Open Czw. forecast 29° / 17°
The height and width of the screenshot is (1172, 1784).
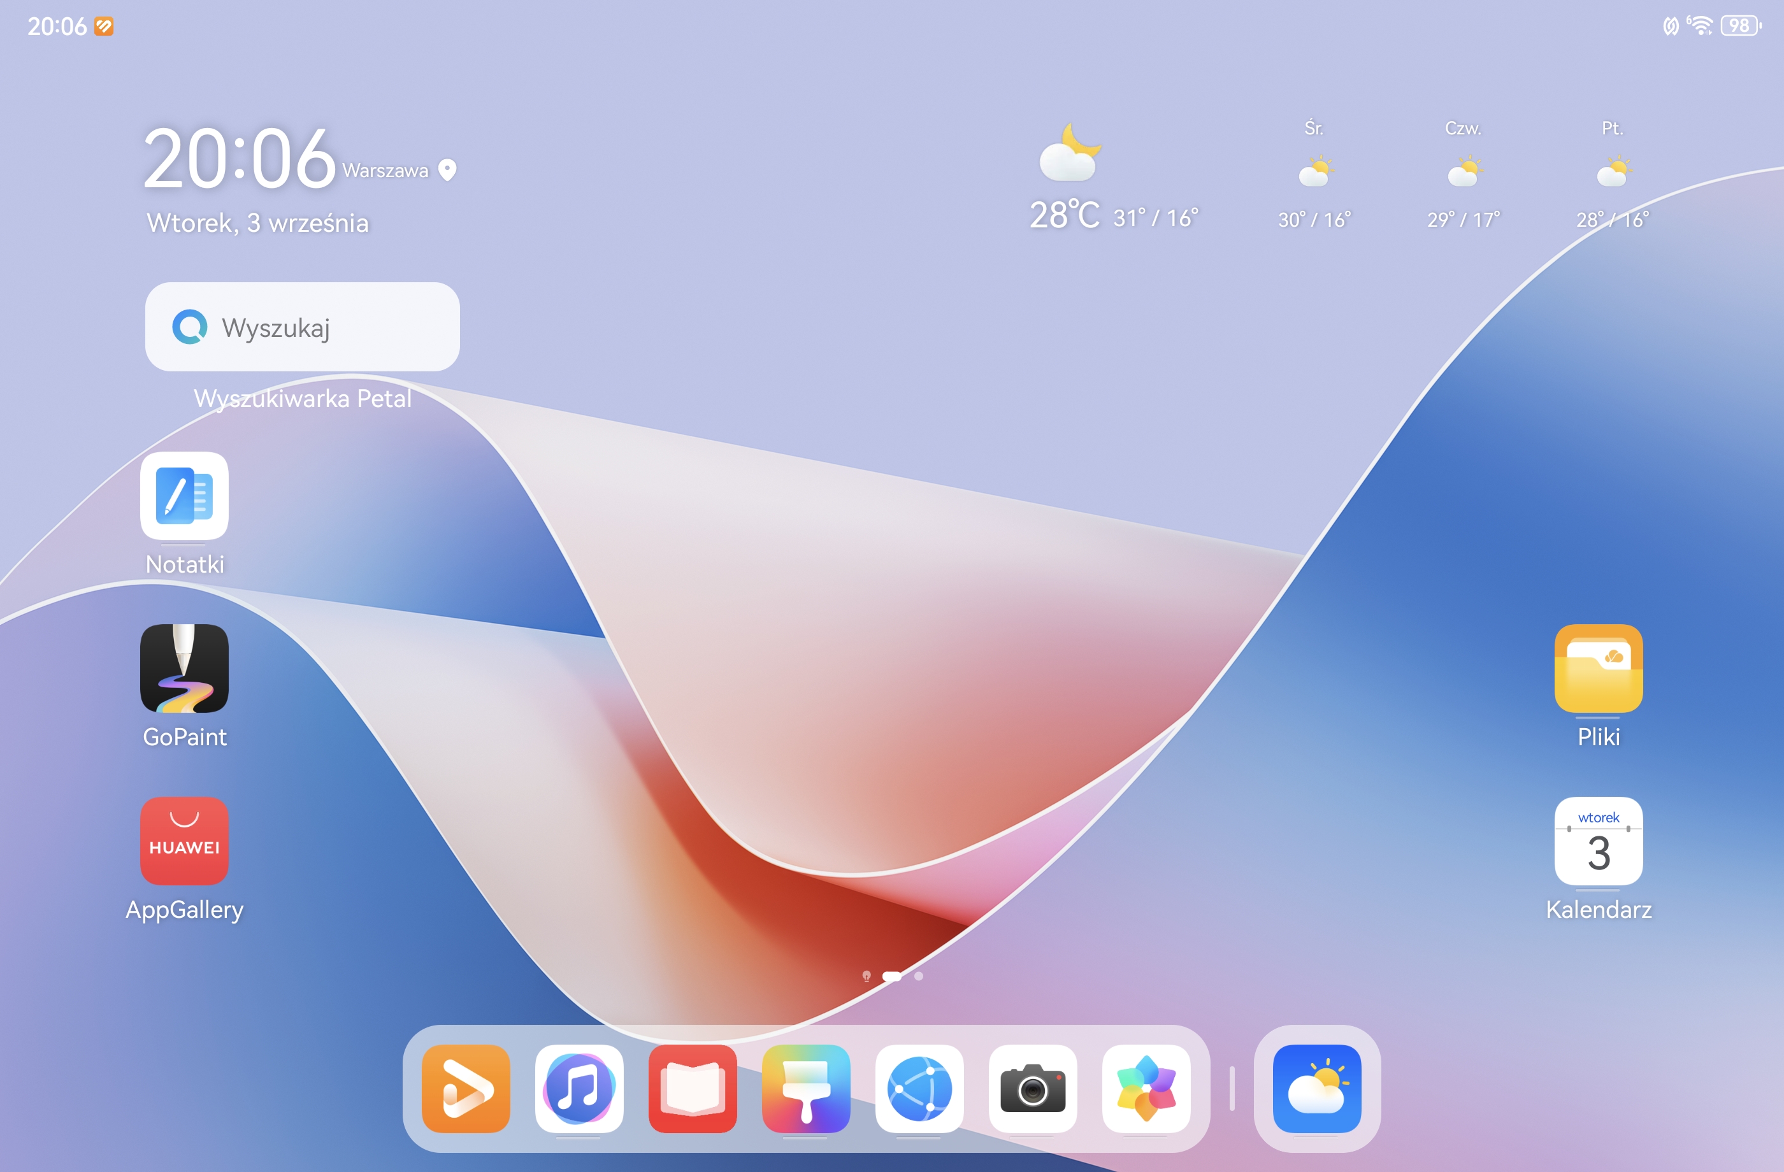point(1463,174)
